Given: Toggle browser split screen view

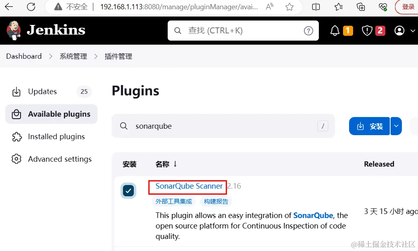Looking at the screenshot, I should (316, 7).
